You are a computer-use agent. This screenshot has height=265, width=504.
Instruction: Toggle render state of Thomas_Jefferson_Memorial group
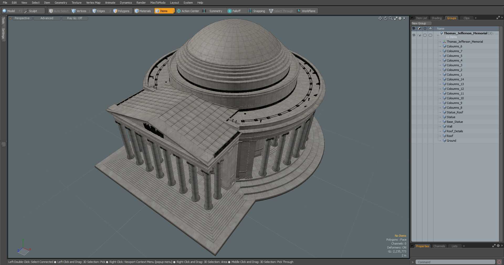pyautogui.click(x=419, y=35)
